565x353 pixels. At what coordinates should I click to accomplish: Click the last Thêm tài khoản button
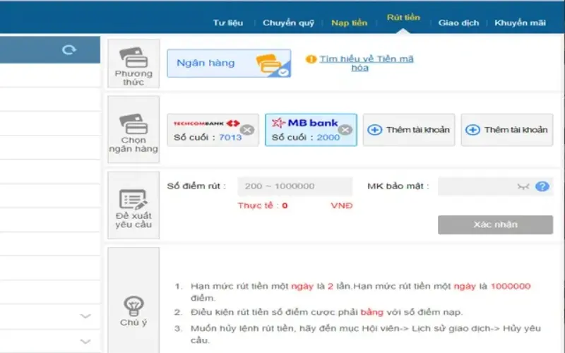(506, 130)
